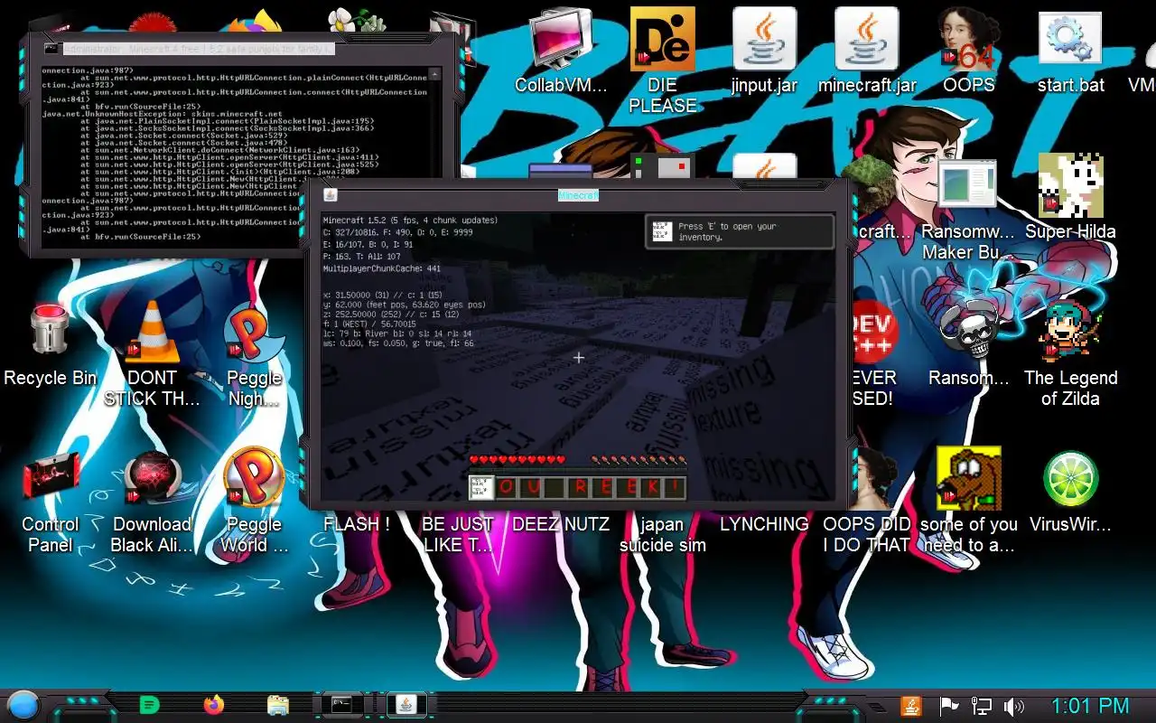
Task: Click the 'f: 1 (WEST) / 56.70015' debug line
Action: 368,324
